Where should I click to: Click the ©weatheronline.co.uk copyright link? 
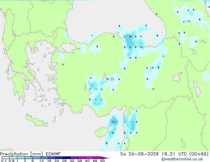pos(182,159)
